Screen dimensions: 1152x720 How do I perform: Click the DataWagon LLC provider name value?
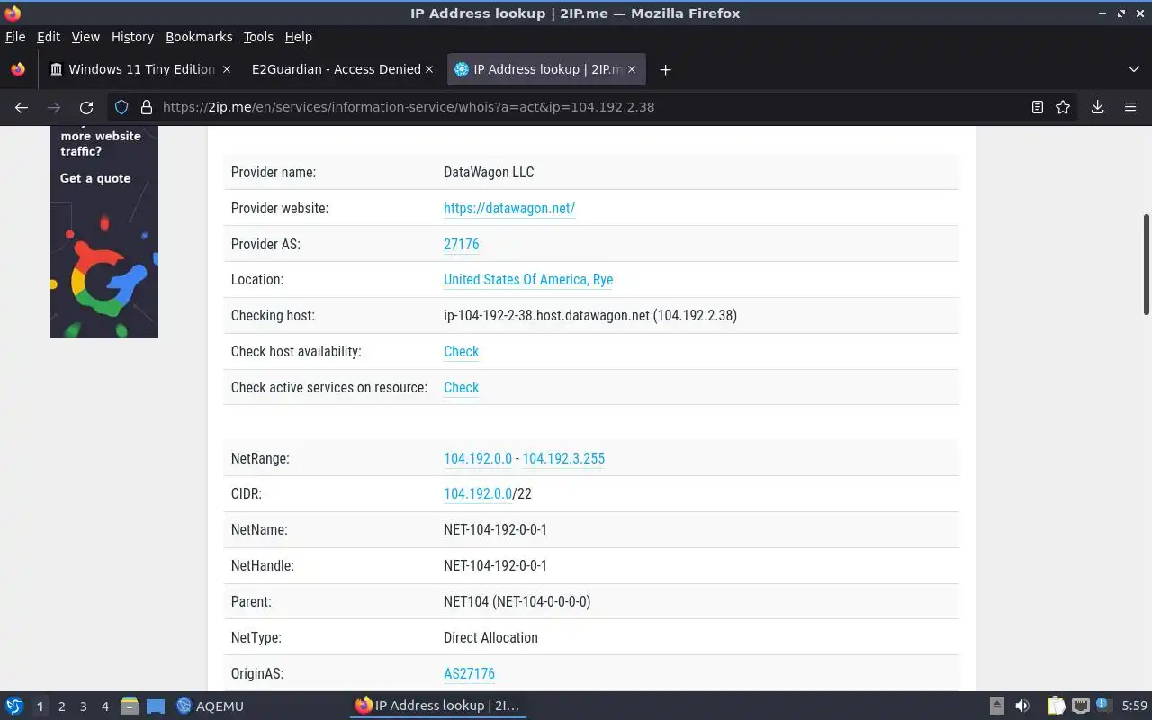[489, 172]
